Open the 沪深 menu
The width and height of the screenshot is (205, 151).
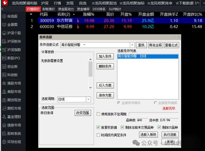point(45,3)
